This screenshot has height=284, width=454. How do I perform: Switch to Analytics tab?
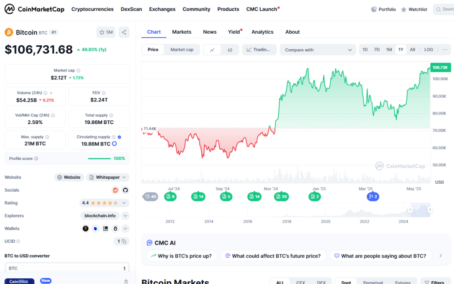262,32
